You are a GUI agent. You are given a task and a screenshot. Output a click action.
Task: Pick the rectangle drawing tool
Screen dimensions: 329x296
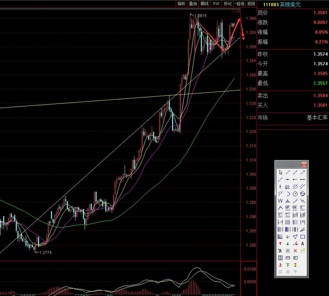303,236
